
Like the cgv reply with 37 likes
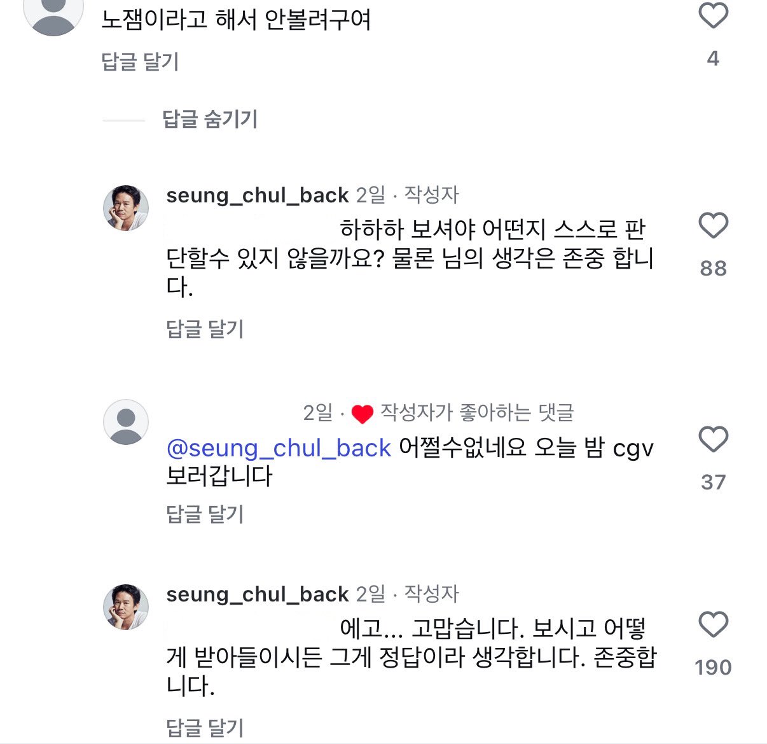click(713, 439)
